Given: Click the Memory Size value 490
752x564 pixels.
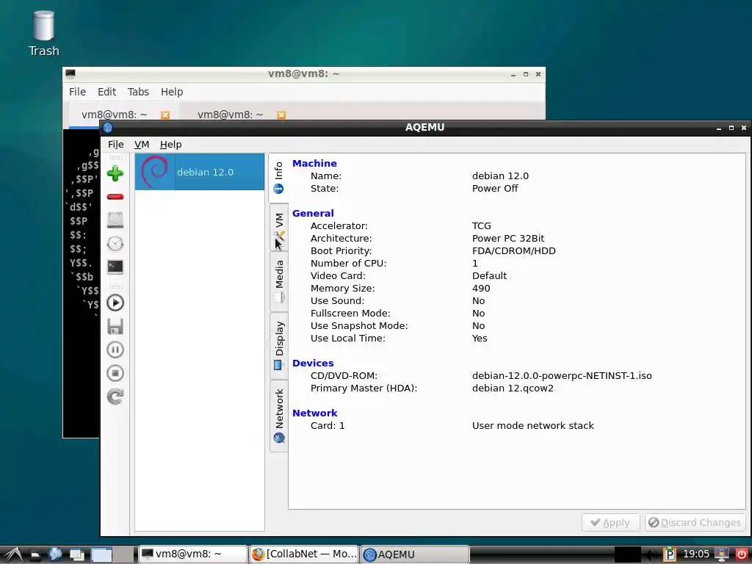Looking at the screenshot, I should [x=481, y=288].
